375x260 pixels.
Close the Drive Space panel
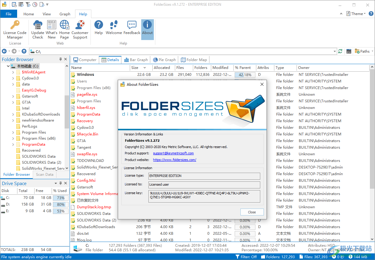tap(66, 183)
